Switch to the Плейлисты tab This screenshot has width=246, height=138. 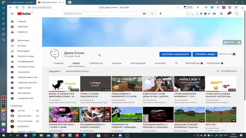point(96,63)
